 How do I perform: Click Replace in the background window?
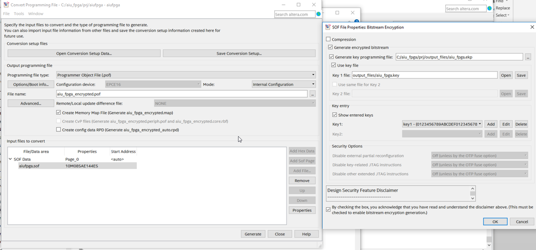pos(503,8)
